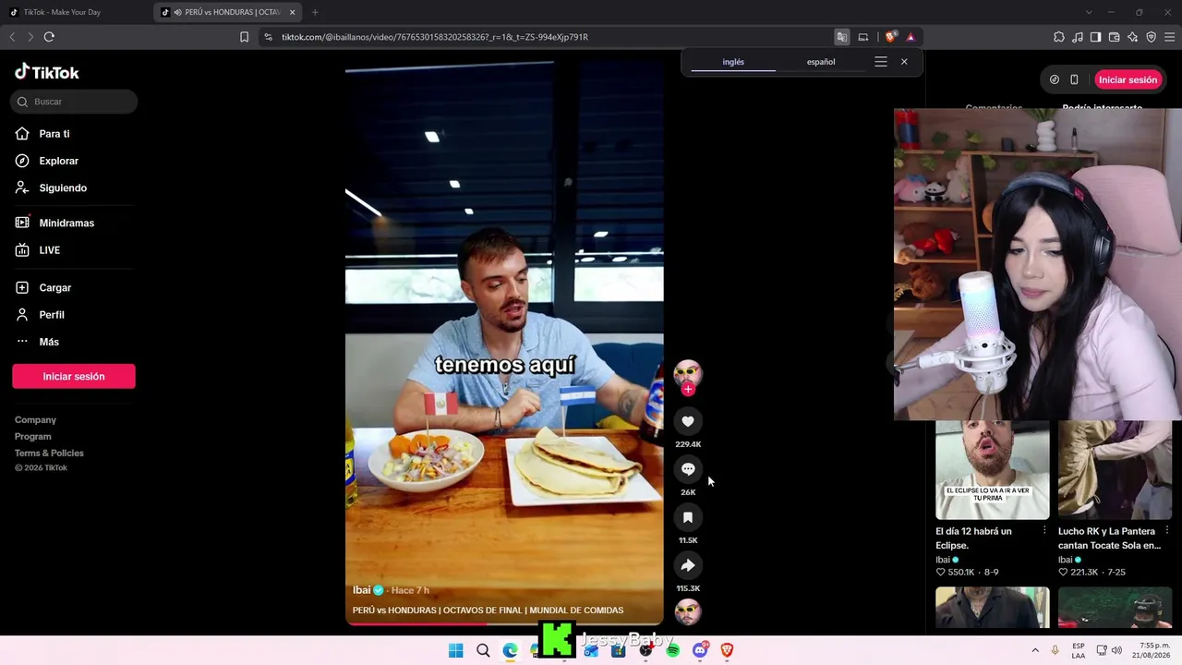Expand the browser tab search chevron
The width and height of the screenshot is (1182, 665).
coord(1089,12)
